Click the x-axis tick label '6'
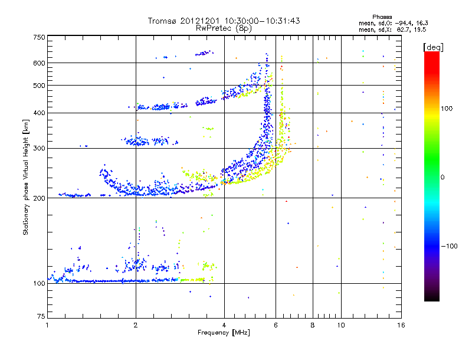The width and height of the screenshot is (472, 354). click(276, 325)
